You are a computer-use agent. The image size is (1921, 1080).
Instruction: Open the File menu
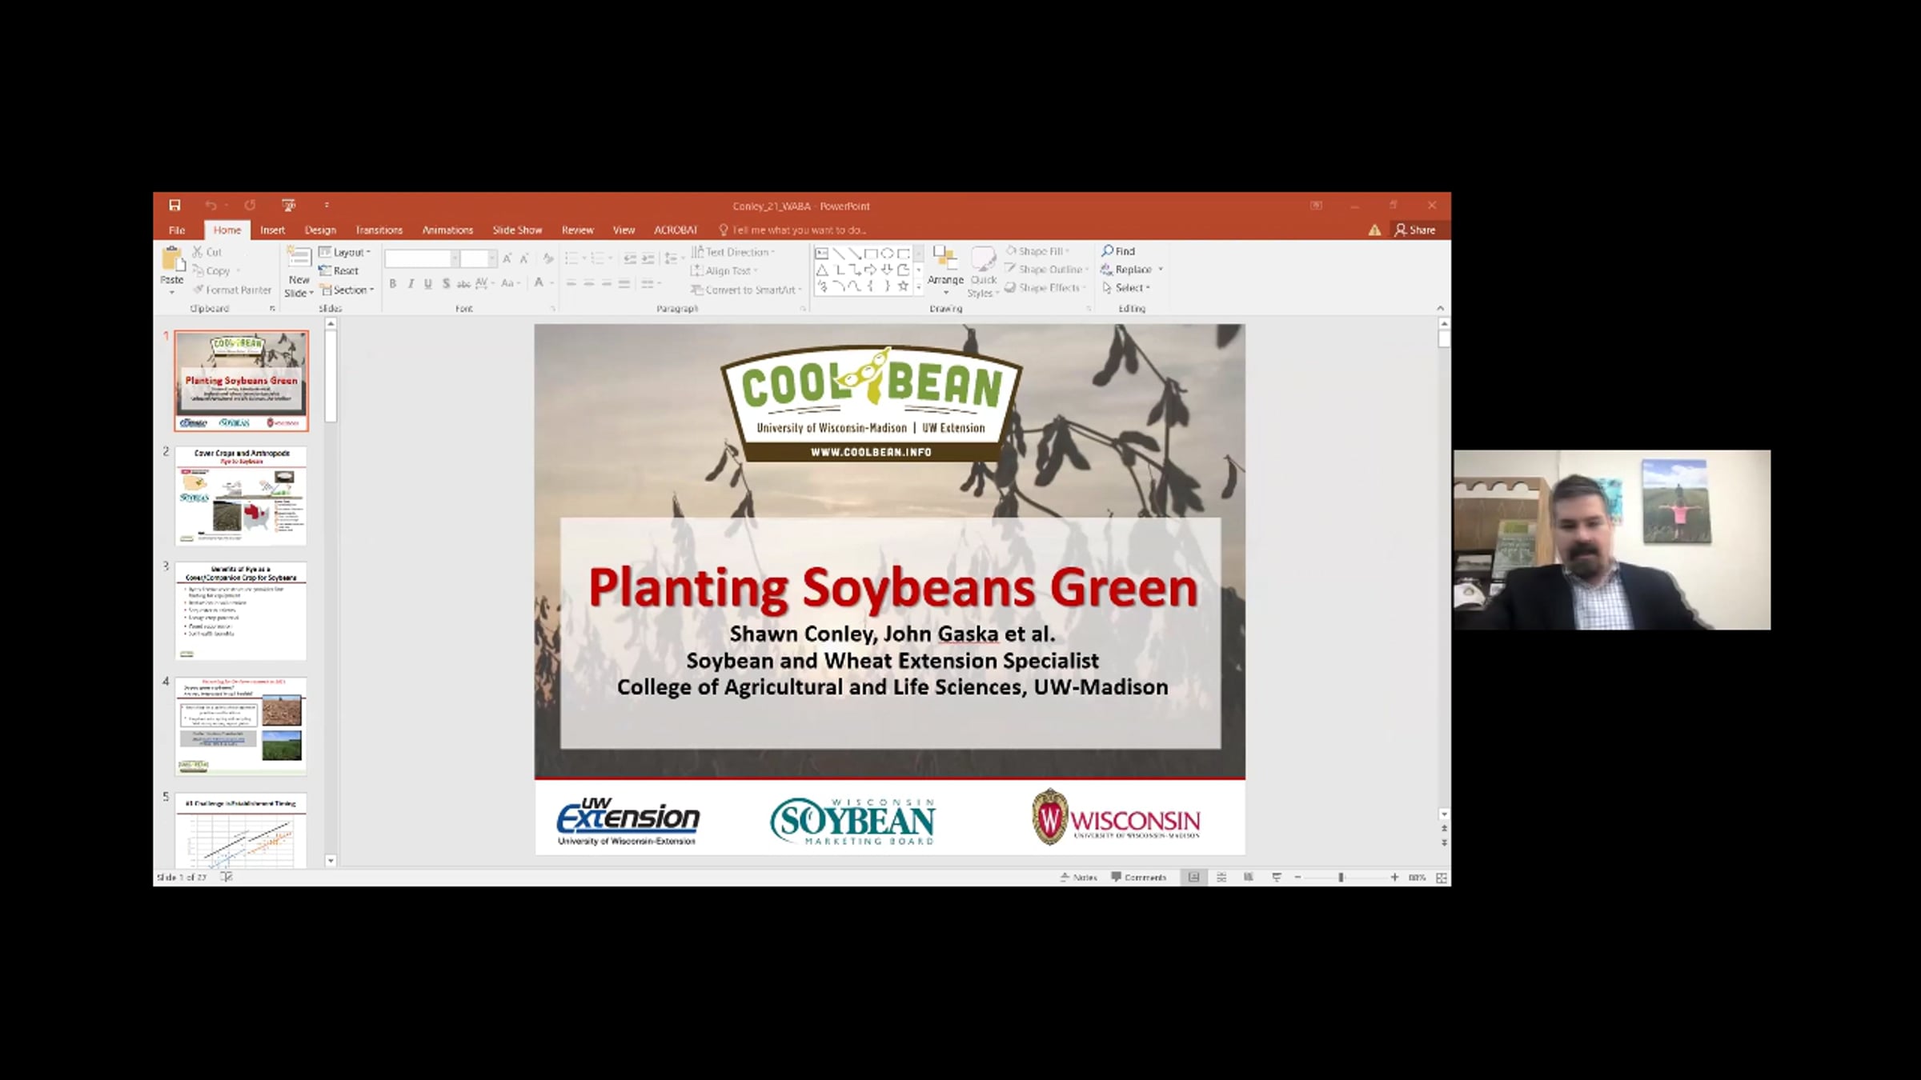(x=177, y=230)
